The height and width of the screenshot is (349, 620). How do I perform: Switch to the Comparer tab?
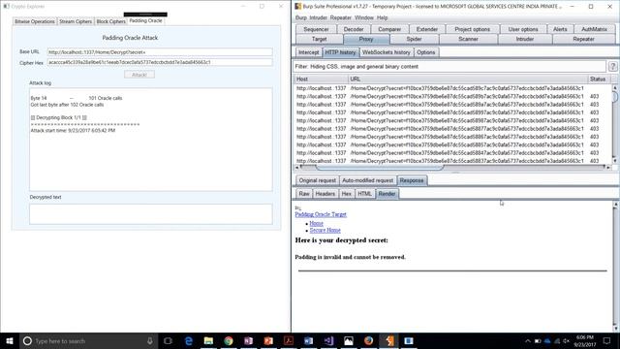point(389,29)
